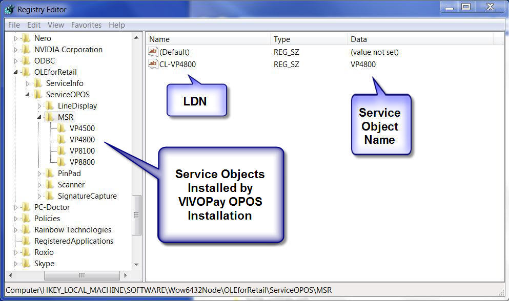Click the OLEforRetail folder icon

(x=26, y=72)
